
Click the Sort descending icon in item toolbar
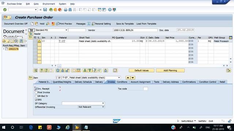click(x=90, y=70)
